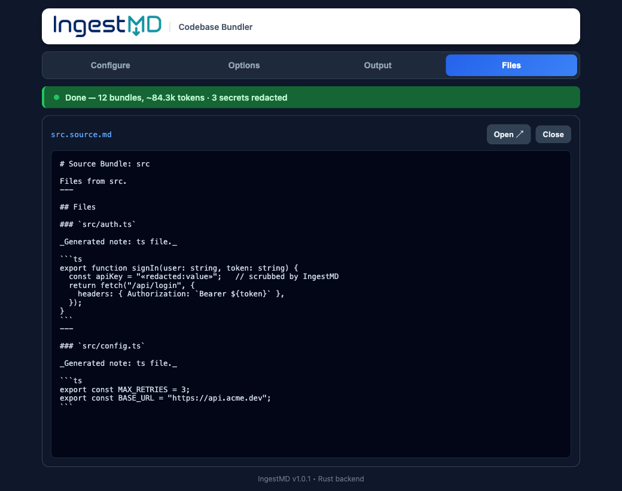This screenshot has height=491, width=622.
Task: Open src.source.md in external viewer
Action: pos(508,135)
